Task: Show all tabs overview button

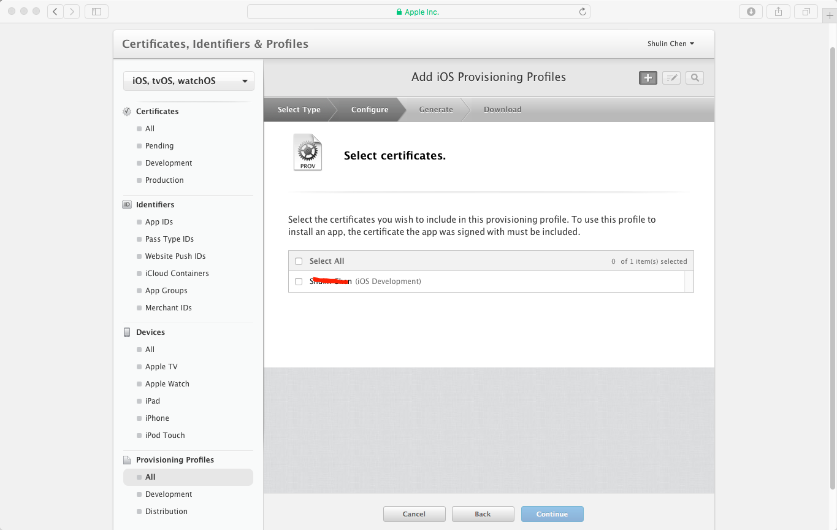Action: click(806, 11)
